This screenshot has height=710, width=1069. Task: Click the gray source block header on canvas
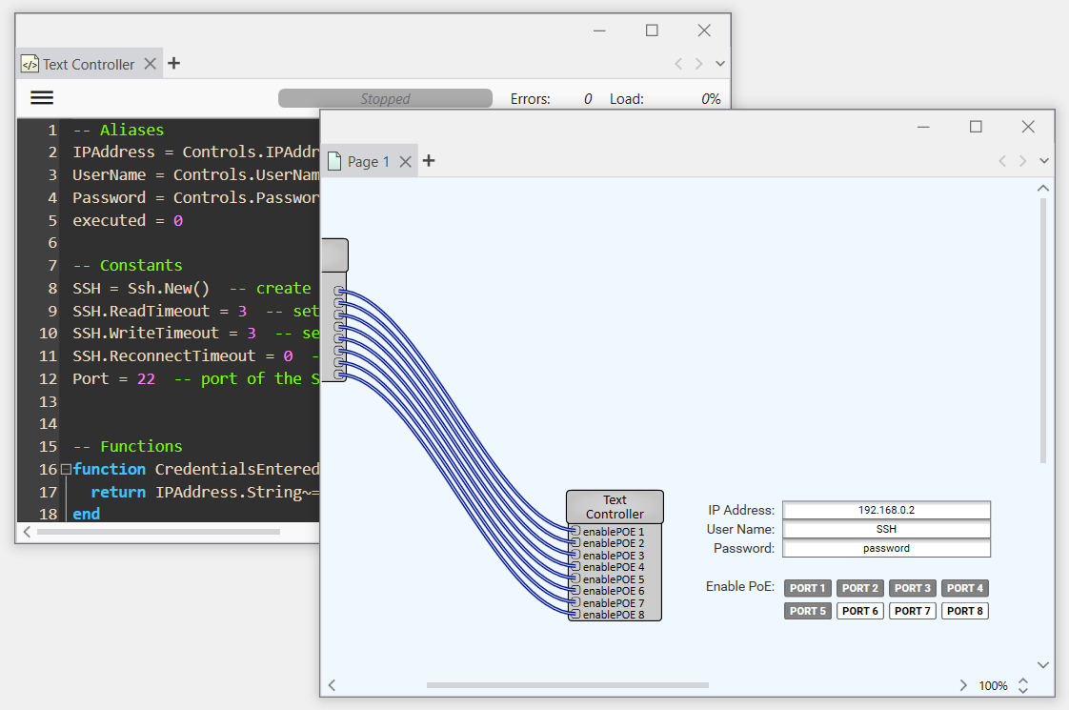tap(334, 255)
